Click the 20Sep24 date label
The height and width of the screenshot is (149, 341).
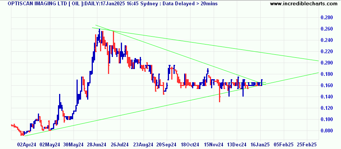click(167, 144)
